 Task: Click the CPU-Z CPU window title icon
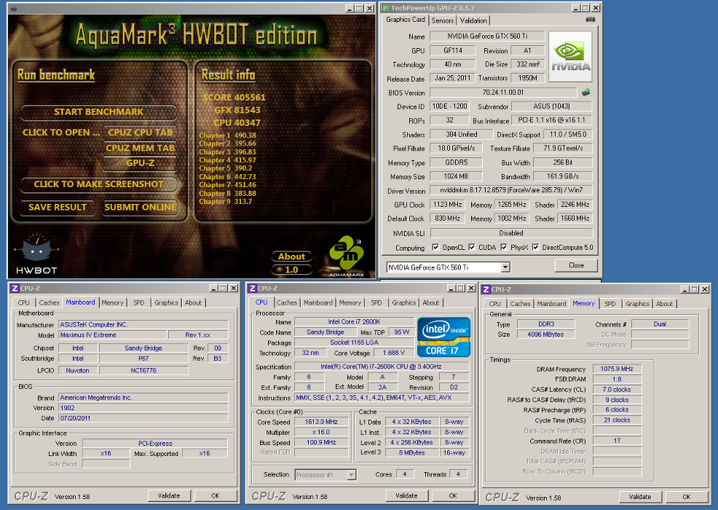coord(252,289)
